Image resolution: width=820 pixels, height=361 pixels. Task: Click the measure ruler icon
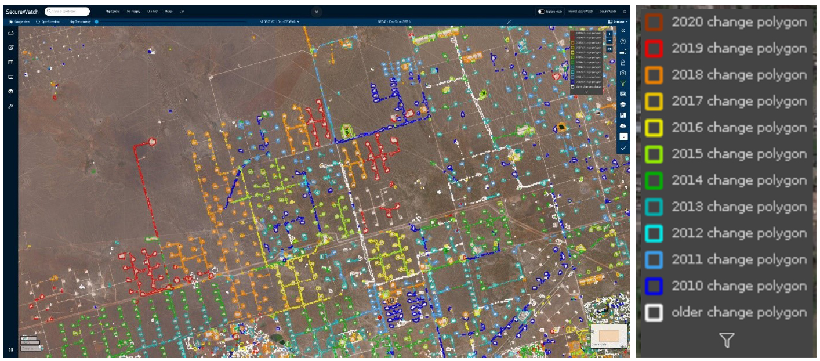tap(509, 21)
